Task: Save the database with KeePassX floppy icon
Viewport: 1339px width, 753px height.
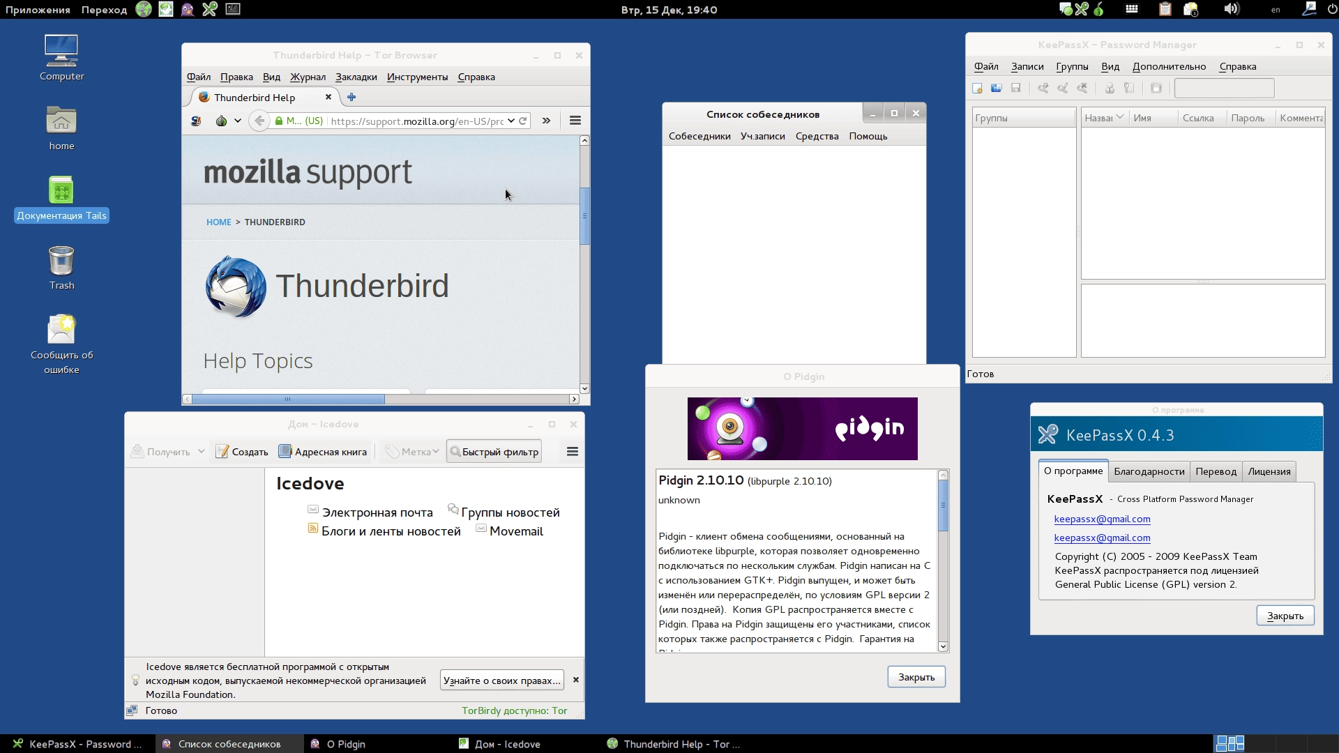Action: click(x=1016, y=88)
